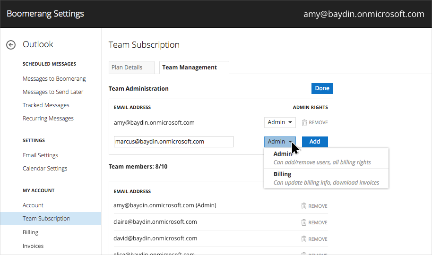The image size is (432, 255).
Task: Select the Team Management tab
Action: click(x=194, y=68)
